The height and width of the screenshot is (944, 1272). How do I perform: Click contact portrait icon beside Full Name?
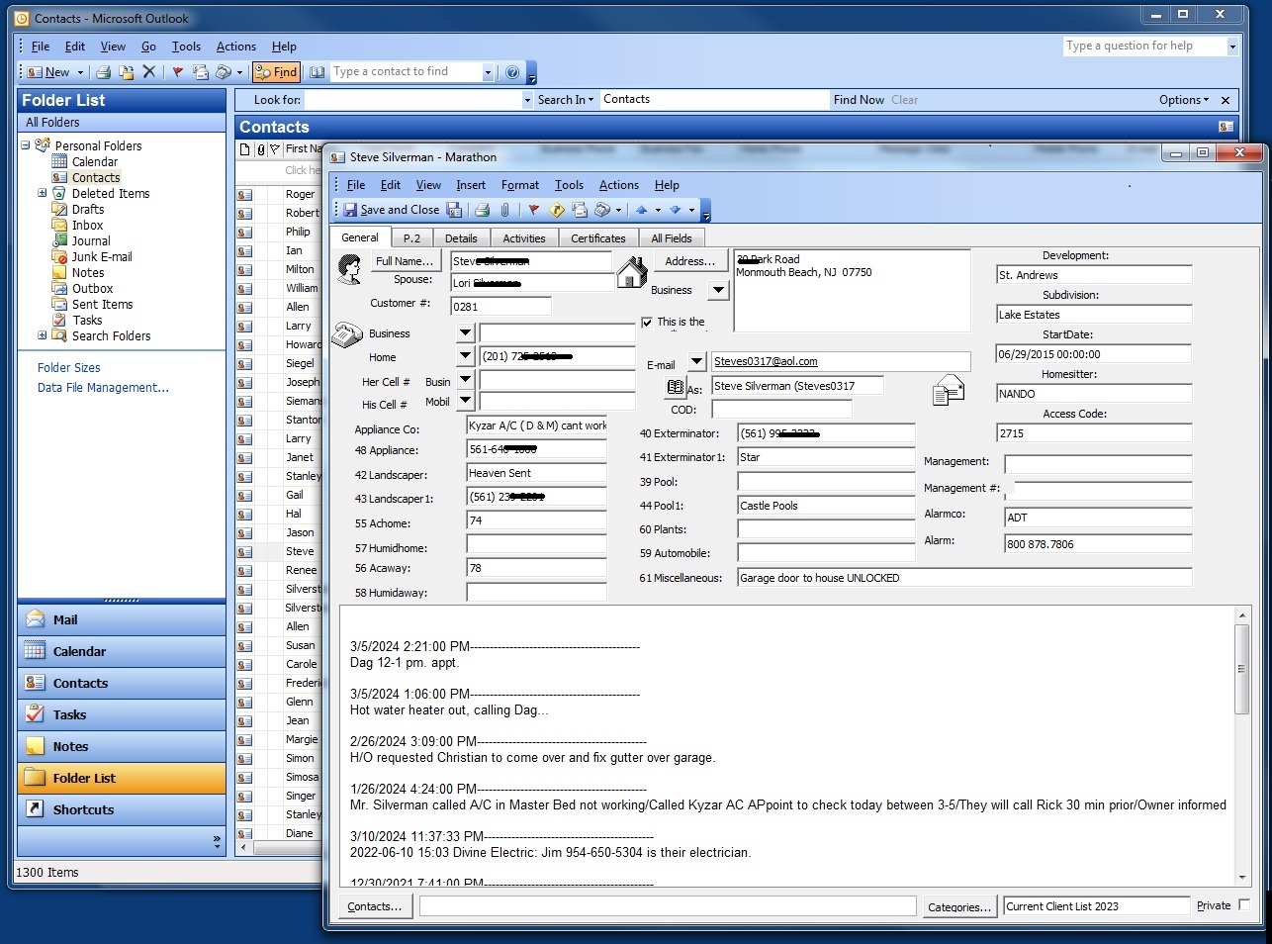350,268
